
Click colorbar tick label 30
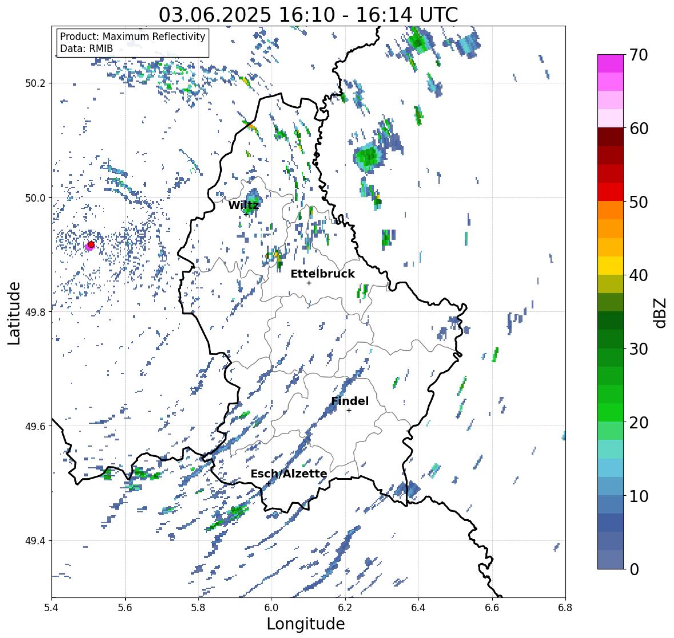tap(639, 349)
